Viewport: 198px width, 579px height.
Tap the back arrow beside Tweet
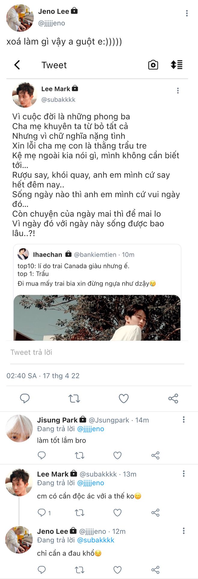(x=17, y=65)
